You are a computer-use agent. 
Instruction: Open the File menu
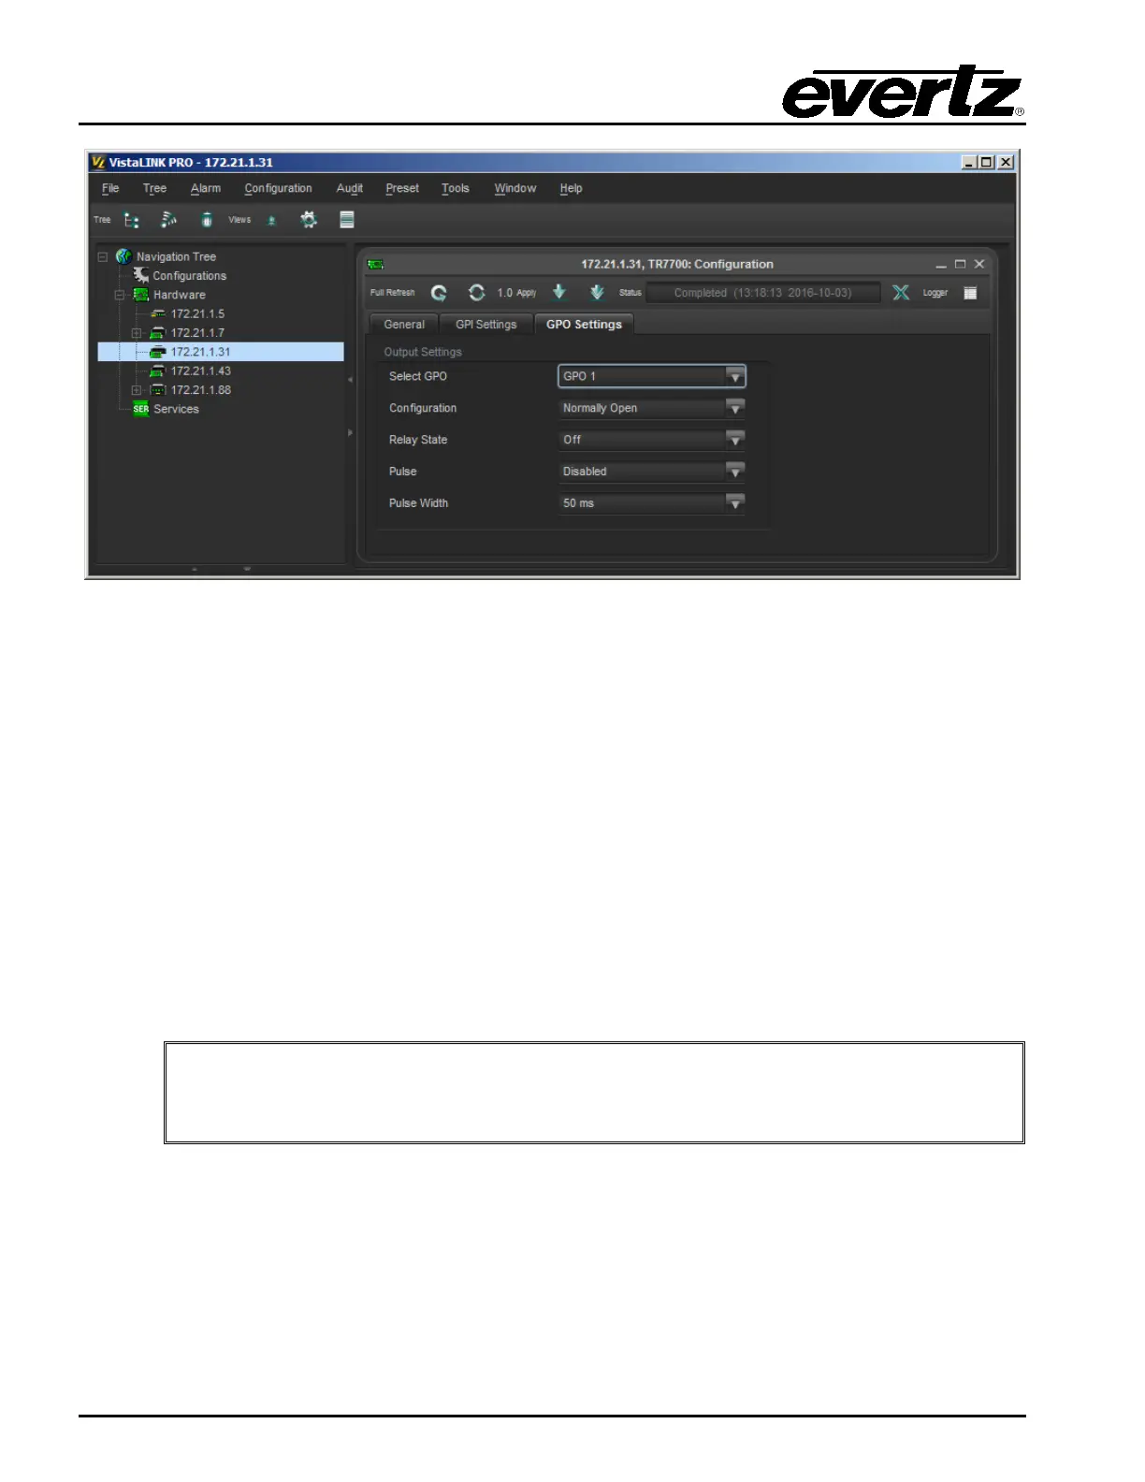tap(110, 188)
